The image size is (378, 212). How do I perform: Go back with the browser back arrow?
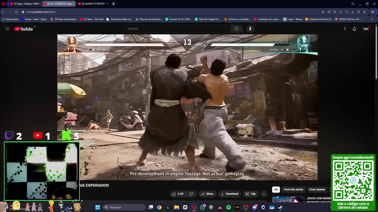click(3, 12)
